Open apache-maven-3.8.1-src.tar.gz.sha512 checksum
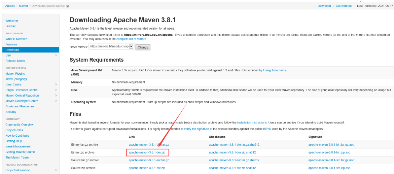 [x=234, y=160]
